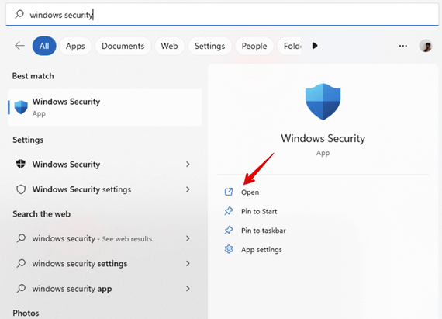Image resolution: width=442 pixels, height=319 pixels.
Task: Click large Windows Security shield in preview pane
Action: 323,102
